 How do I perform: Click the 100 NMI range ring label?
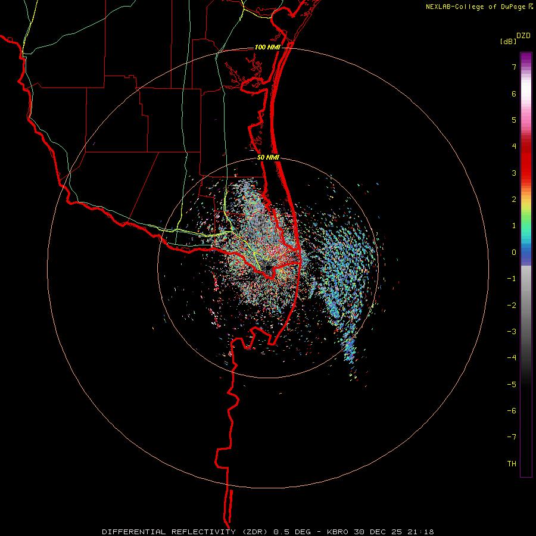pos(267,47)
